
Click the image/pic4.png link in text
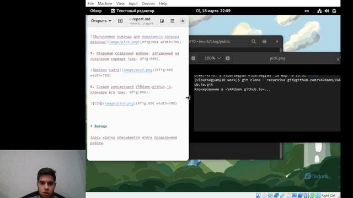pyautogui.click(x=123, y=42)
